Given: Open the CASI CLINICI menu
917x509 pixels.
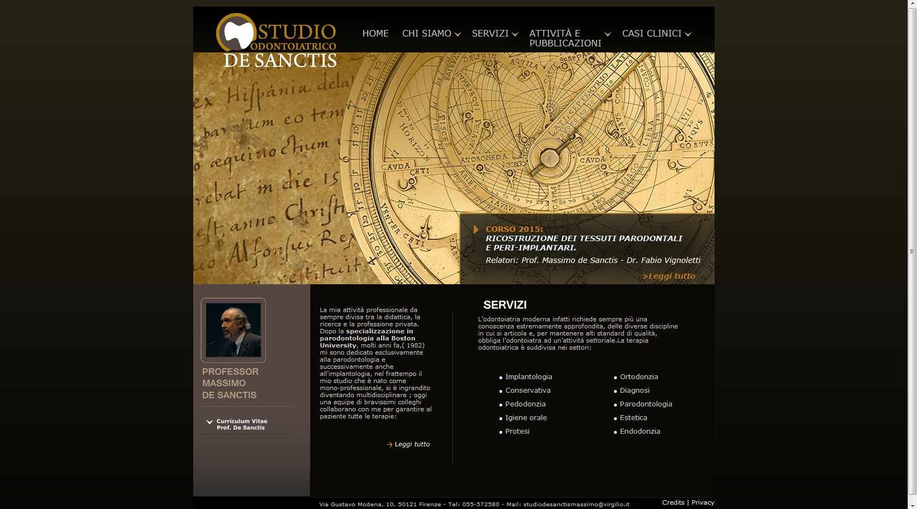Looking at the screenshot, I should 652,33.
